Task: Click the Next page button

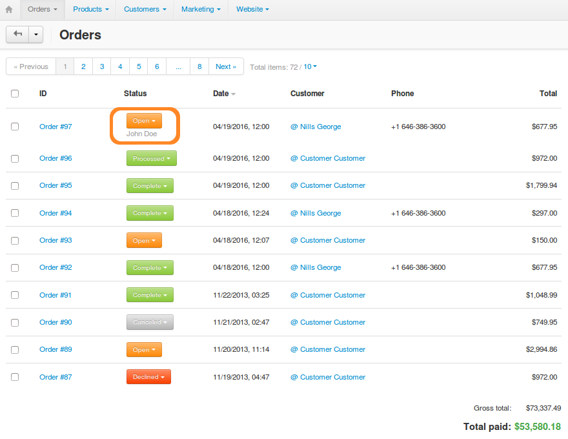Action: pyautogui.click(x=226, y=66)
